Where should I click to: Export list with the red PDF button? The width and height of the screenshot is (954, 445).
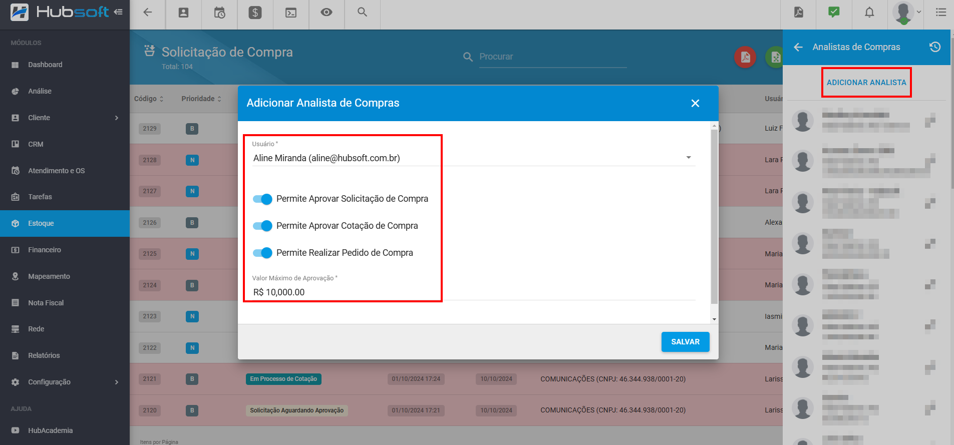(x=745, y=57)
